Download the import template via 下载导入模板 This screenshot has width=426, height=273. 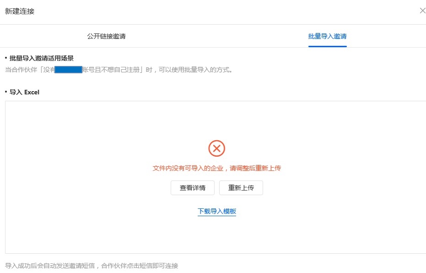coord(216,211)
